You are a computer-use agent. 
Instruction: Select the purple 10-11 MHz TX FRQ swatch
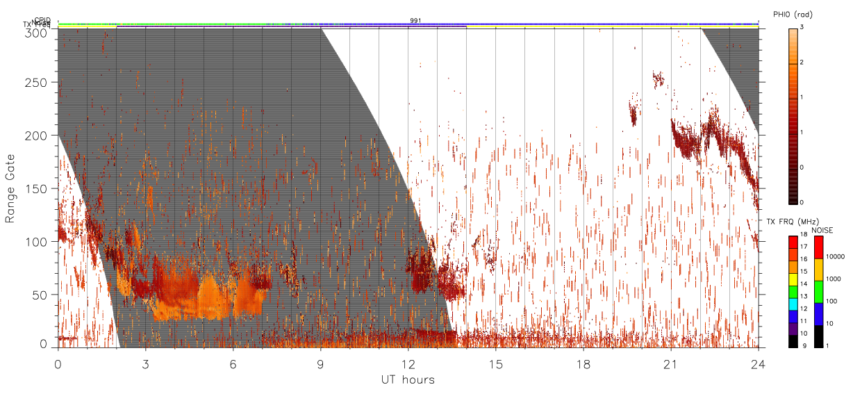pyautogui.click(x=793, y=329)
